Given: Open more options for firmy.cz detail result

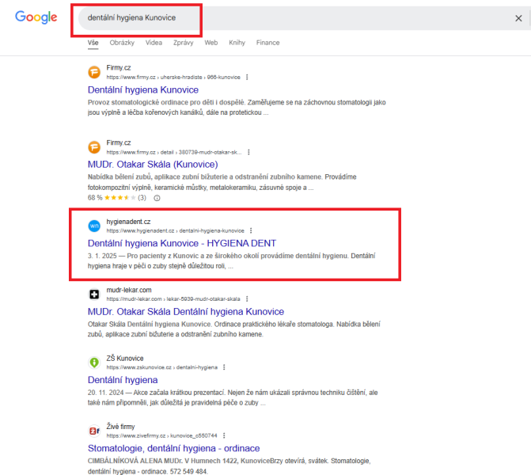Looking at the screenshot, I should (x=248, y=153).
